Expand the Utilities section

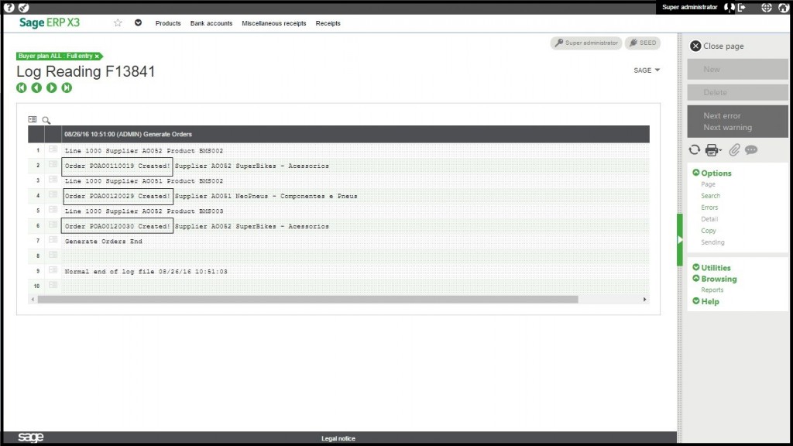712,267
